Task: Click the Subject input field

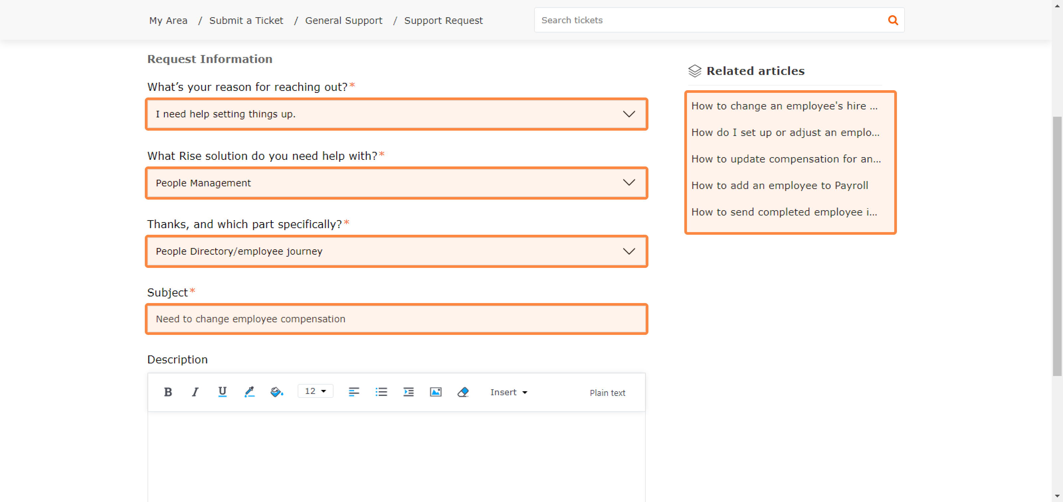Action: (x=397, y=319)
